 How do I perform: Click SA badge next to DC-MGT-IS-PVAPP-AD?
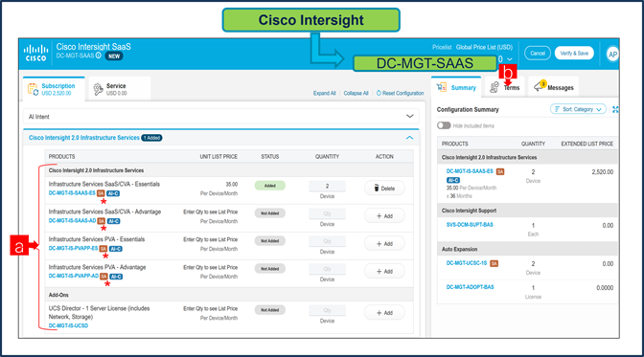point(103,277)
